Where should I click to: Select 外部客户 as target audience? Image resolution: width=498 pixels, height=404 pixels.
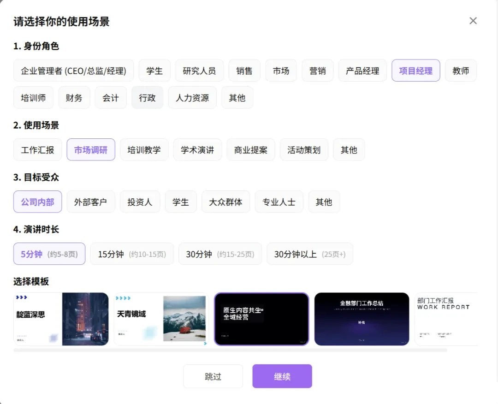[x=91, y=202]
